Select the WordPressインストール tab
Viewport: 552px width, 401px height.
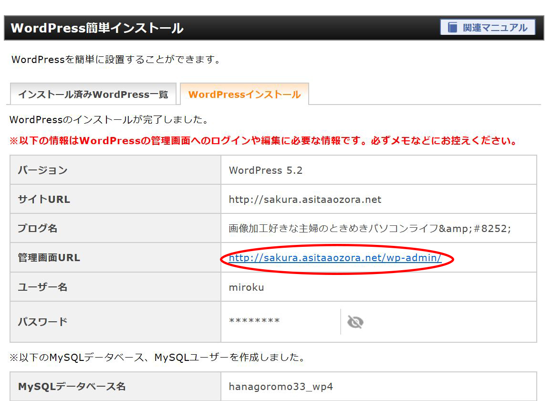point(244,95)
